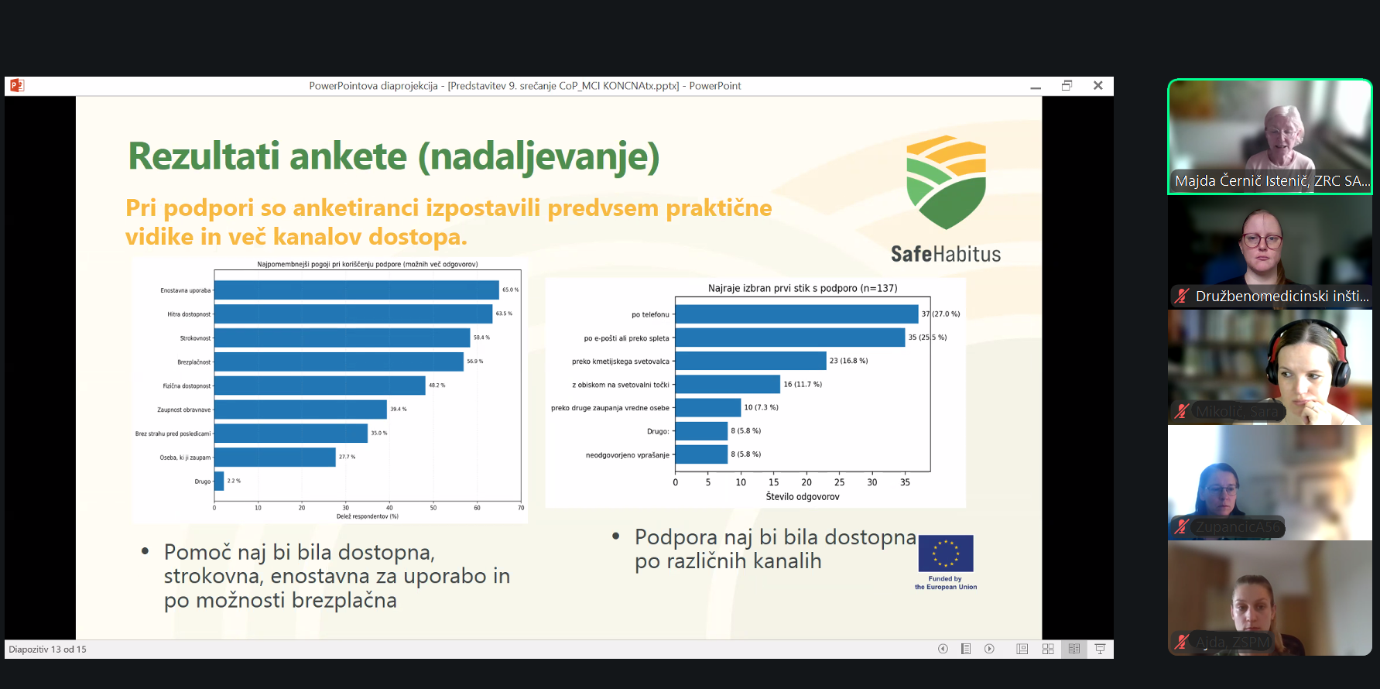Screen dimensions: 1380x689
Task: Minimize the PowerPoint window
Action: pos(1036,86)
